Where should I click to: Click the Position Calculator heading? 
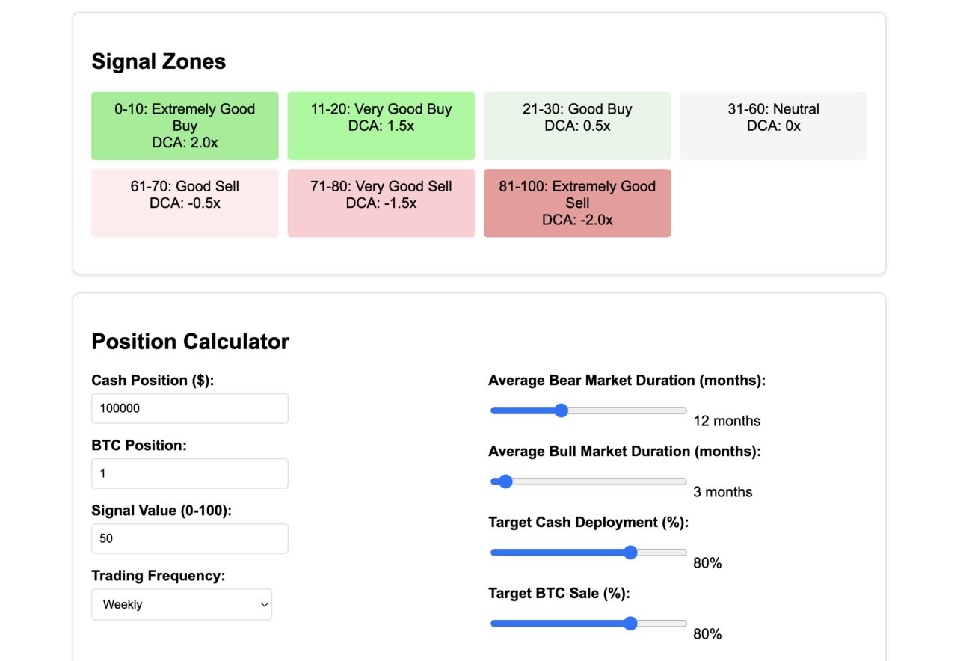pyautogui.click(x=190, y=342)
